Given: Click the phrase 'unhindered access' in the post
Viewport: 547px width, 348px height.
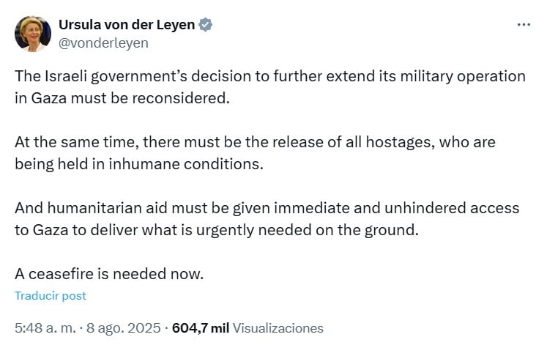Looking at the screenshot, I should [x=452, y=208].
